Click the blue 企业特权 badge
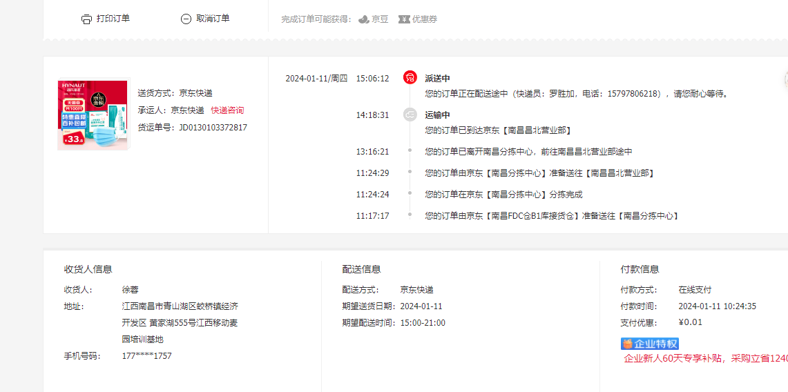788x392 pixels. point(650,344)
